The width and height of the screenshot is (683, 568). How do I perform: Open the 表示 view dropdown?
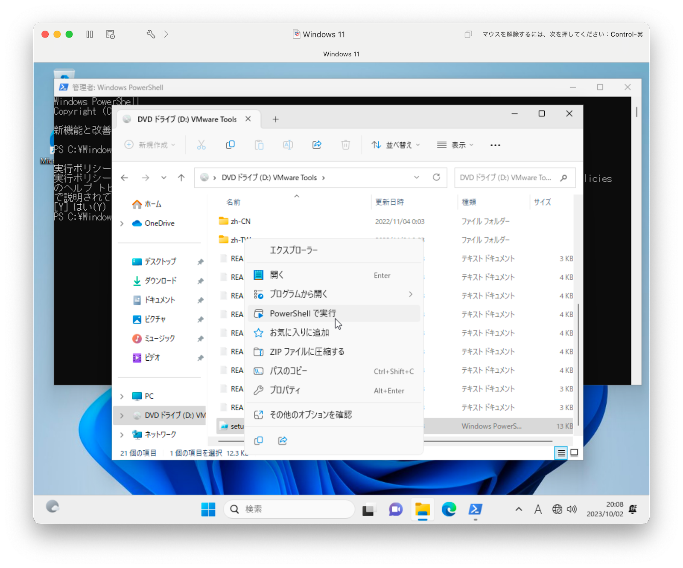coord(455,145)
